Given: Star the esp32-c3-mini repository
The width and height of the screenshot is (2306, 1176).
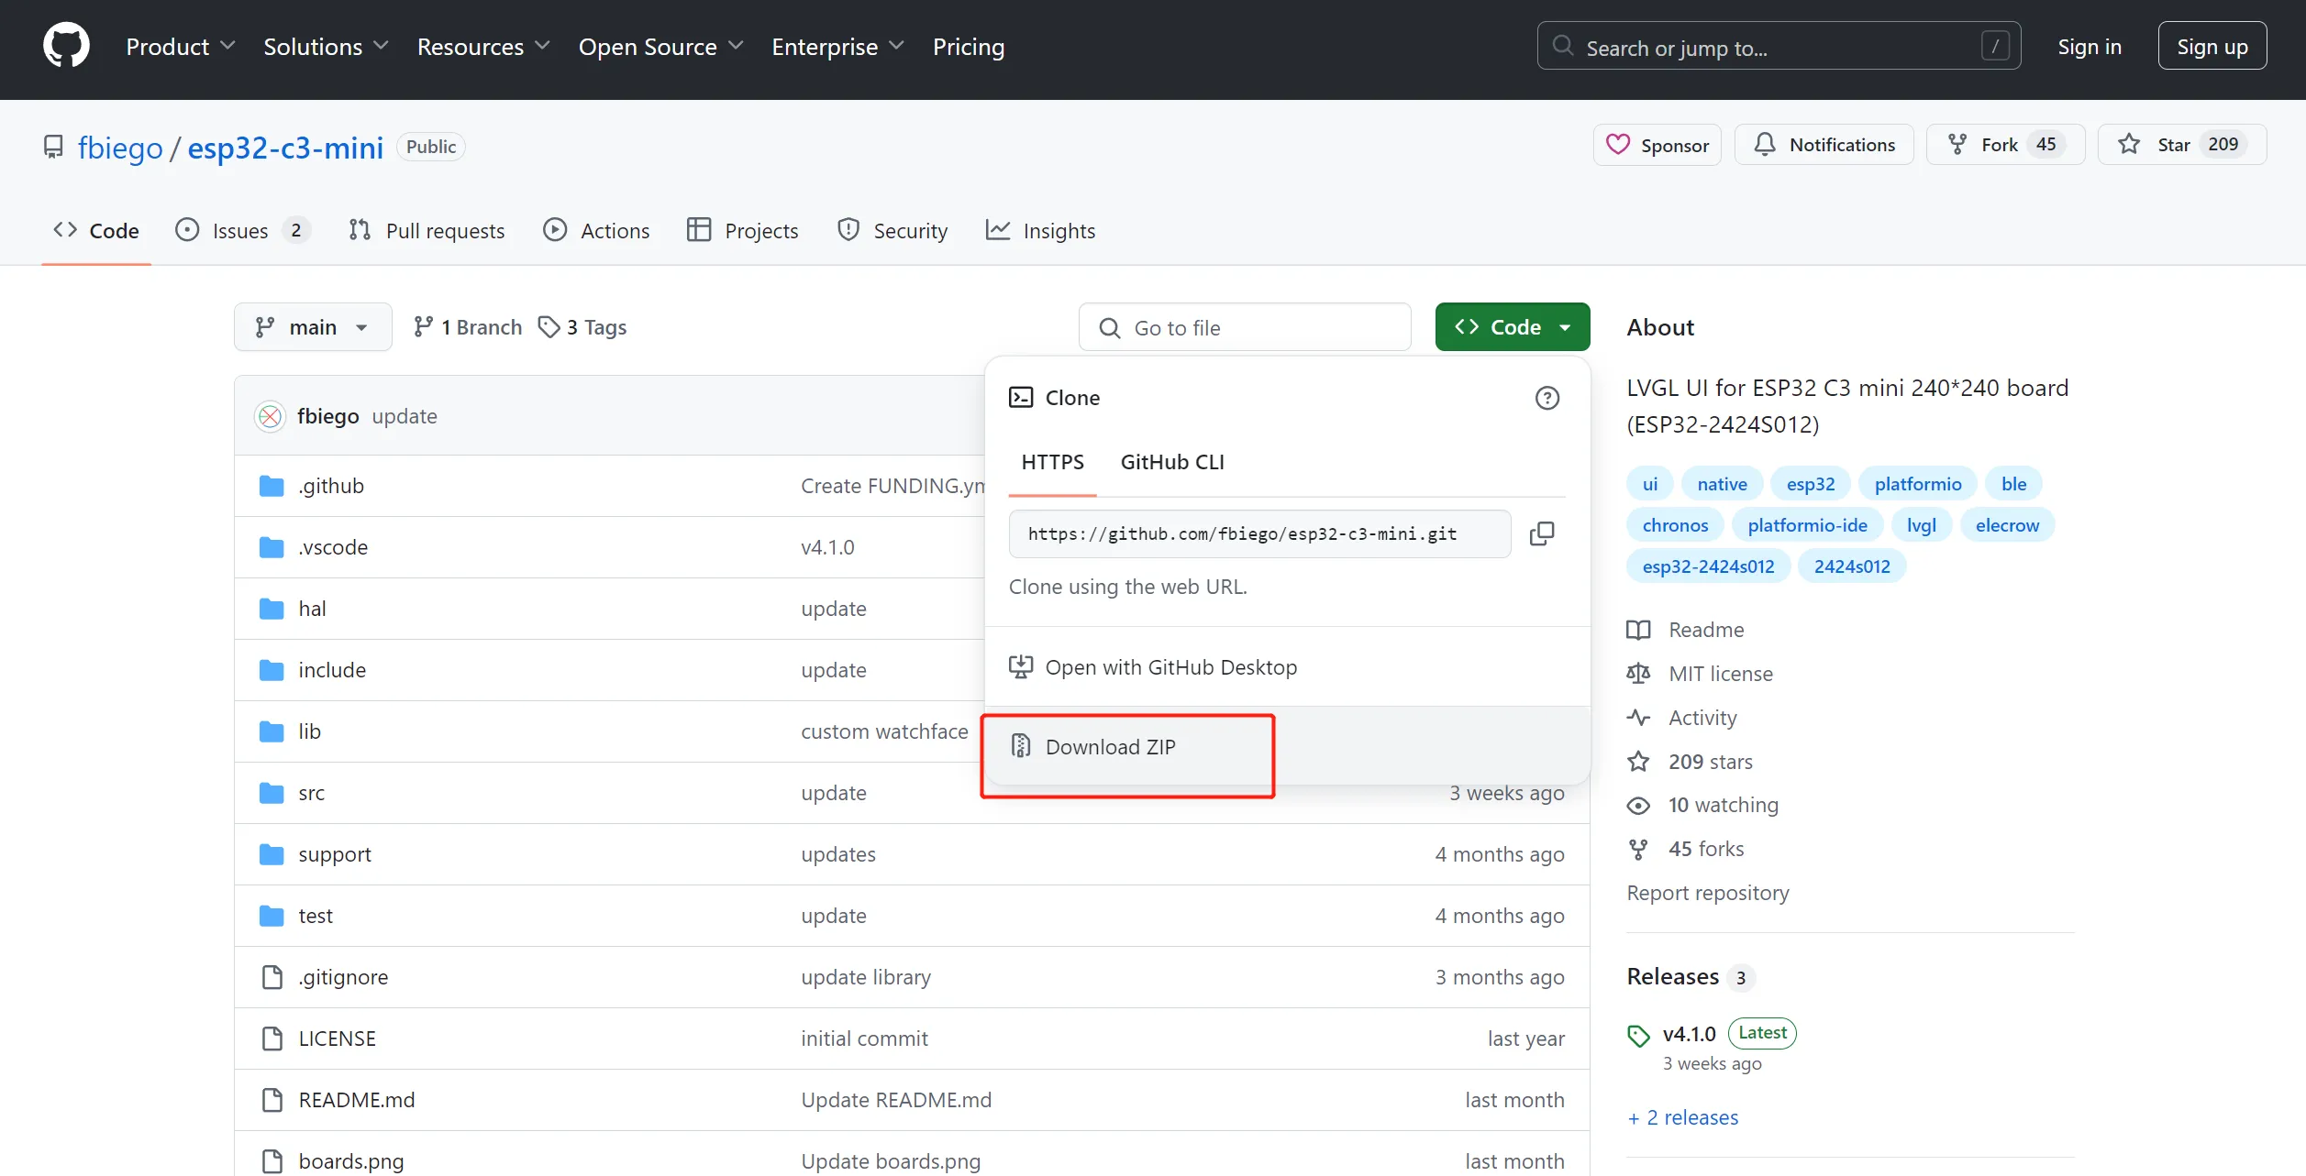Looking at the screenshot, I should click(2181, 145).
